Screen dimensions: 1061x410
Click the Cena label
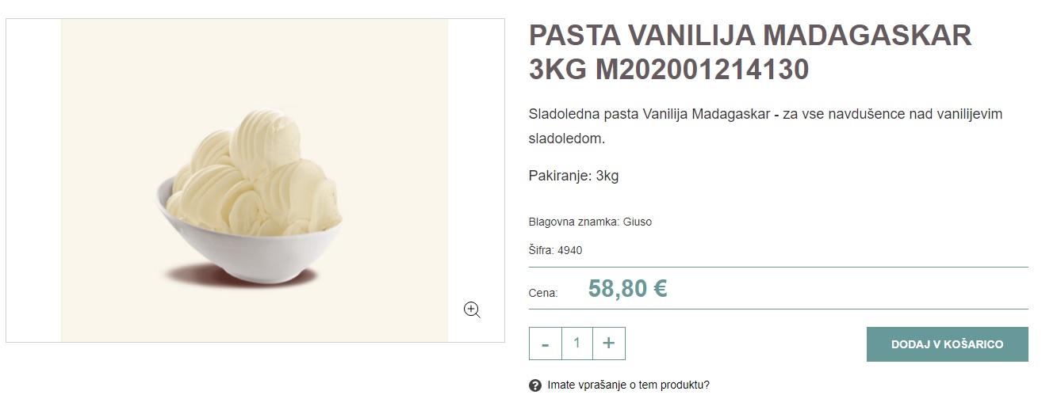pos(543,294)
